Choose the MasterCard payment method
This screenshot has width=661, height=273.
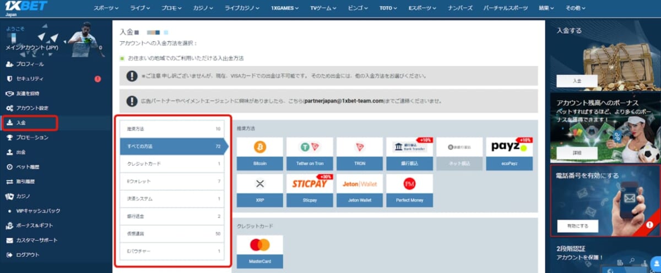point(260,252)
